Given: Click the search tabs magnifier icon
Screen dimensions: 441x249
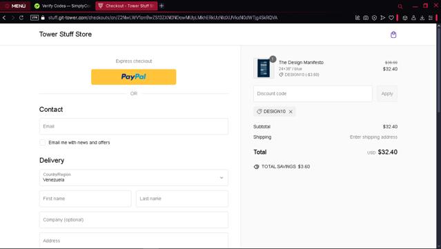Looking at the screenshot, I should pyautogui.click(x=400, y=6).
